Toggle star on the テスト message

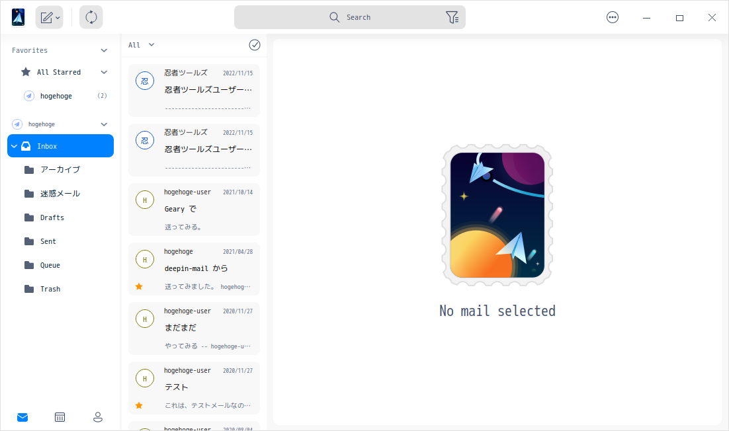[139, 405]
